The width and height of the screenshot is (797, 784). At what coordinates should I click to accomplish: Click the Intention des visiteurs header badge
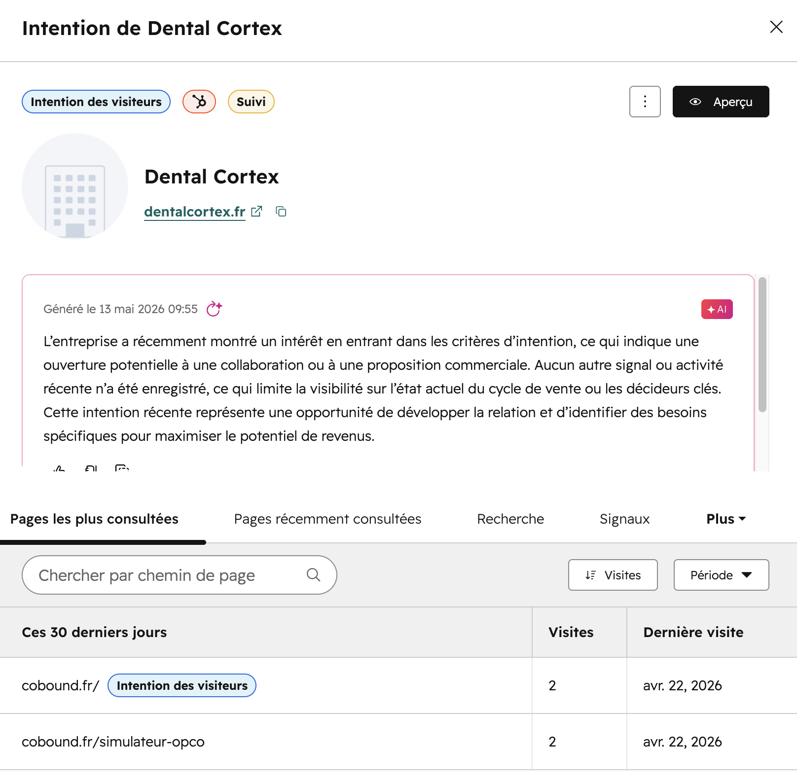96,102
